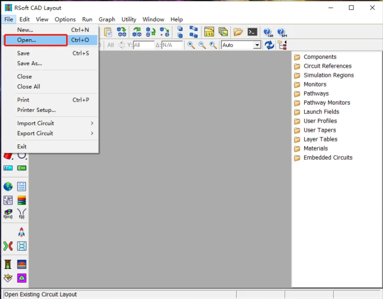The width and height of the screenshot is (383, 299).
Task: Open the Utility menu
Action: 129,19
